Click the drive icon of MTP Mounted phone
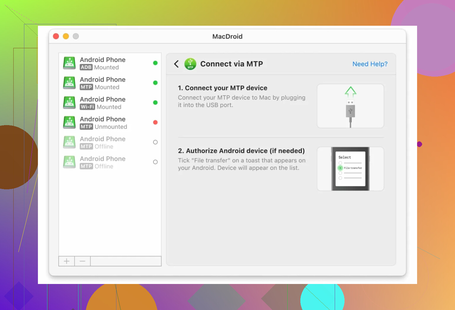 [x=69, y=83]
